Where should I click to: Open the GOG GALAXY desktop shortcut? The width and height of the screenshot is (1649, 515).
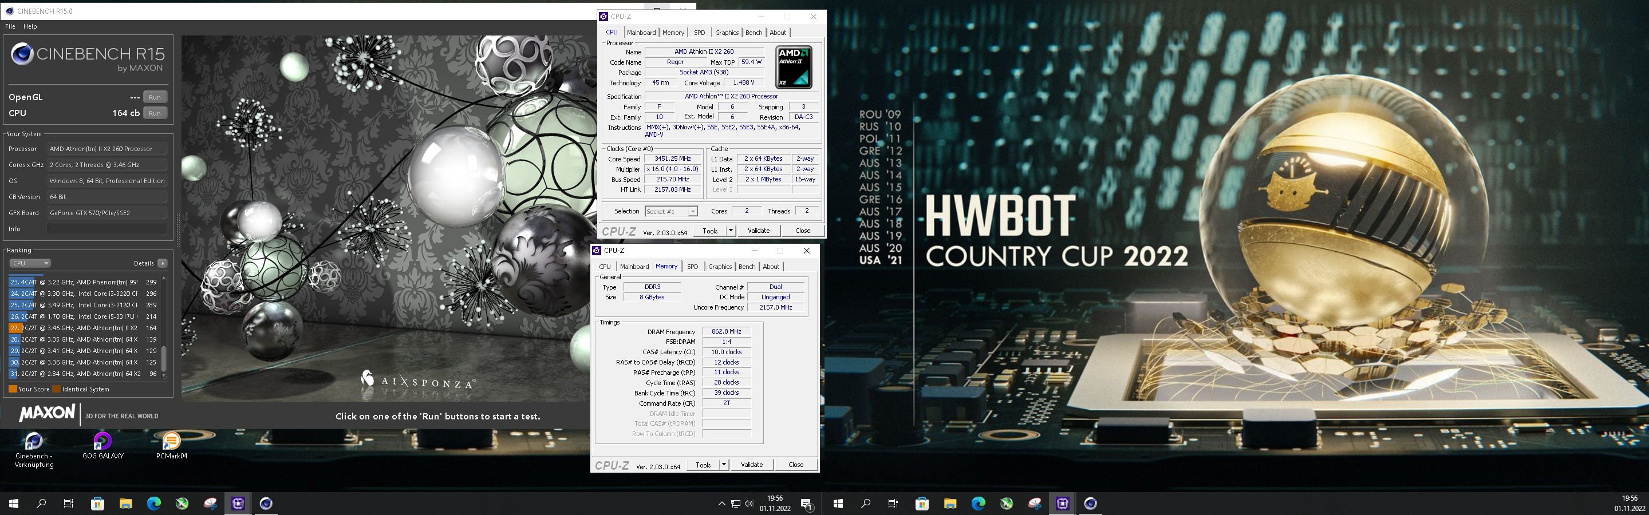click(x=102, y=446)
